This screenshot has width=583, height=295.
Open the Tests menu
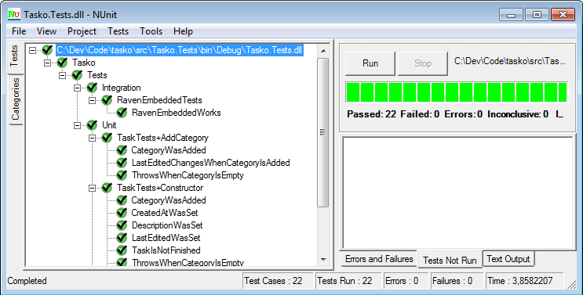(118, 31)
